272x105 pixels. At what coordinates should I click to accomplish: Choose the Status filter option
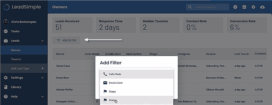pos(137,100)
